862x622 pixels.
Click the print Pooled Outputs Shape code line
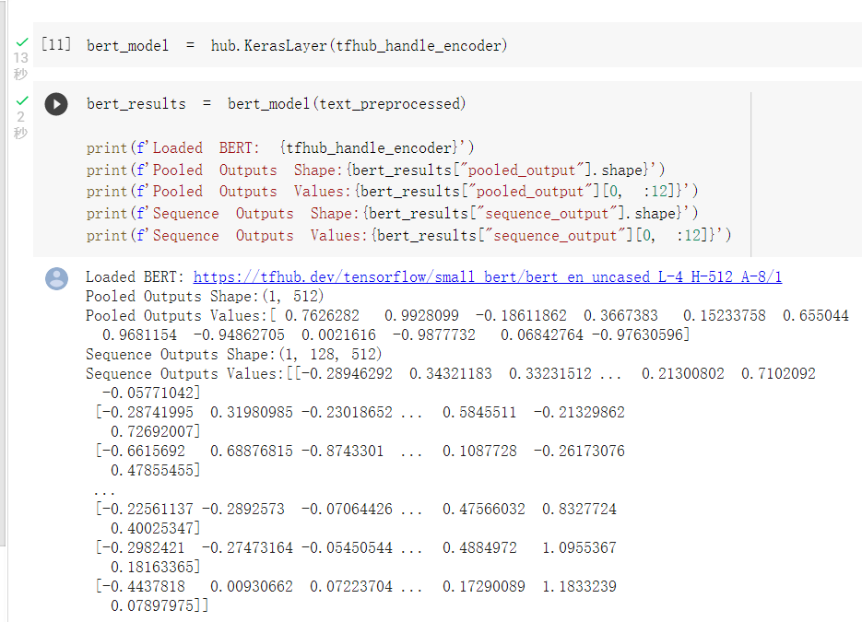pyautogui.click(x=375, y=170)
